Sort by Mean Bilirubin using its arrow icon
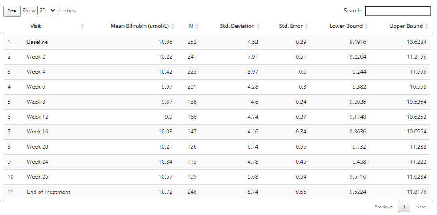Image resolution: width=437 pixels, height=215 pixels. (x=172, y=26)
